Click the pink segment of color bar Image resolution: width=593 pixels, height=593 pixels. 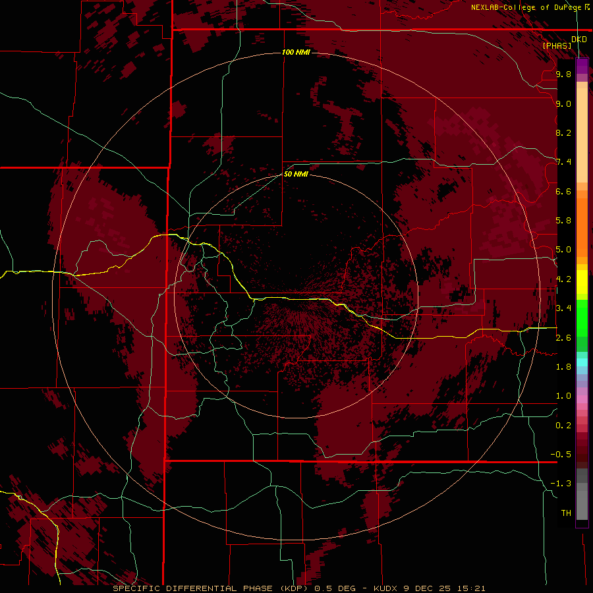[582, 399]
